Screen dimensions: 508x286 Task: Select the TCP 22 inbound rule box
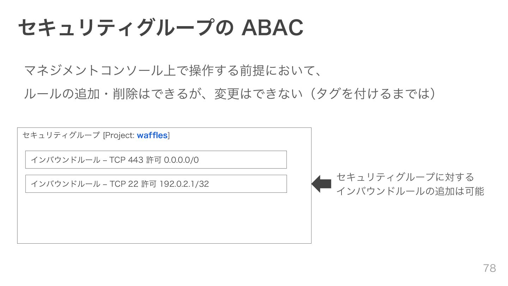pyautogui.click(x=156, y=184)
